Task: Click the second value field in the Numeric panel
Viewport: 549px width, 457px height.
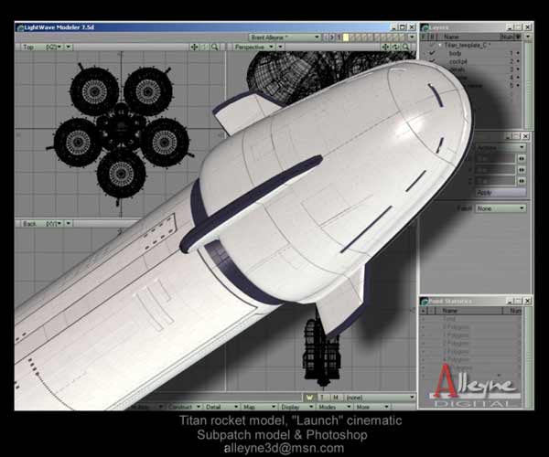Action: point(496,170)
